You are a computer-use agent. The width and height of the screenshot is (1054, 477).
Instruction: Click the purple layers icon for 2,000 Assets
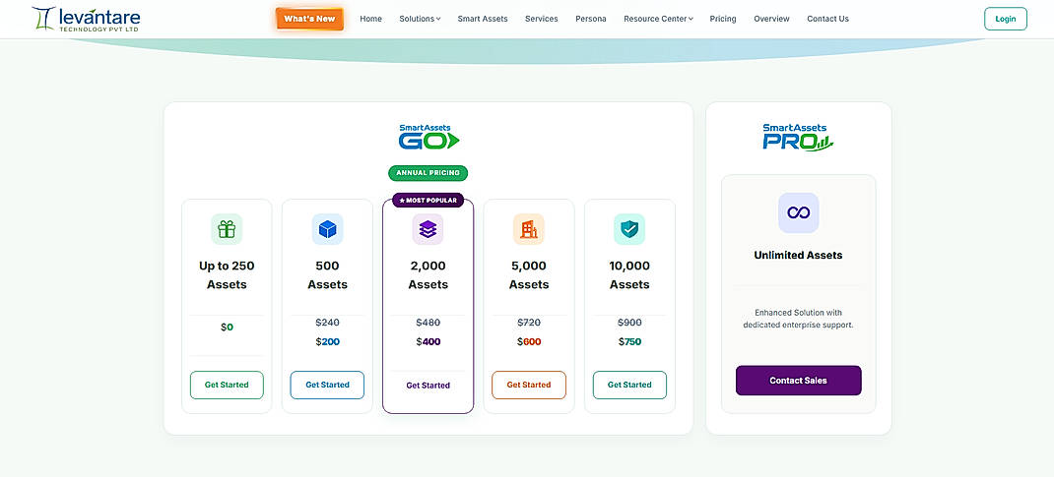click(428, 229)
